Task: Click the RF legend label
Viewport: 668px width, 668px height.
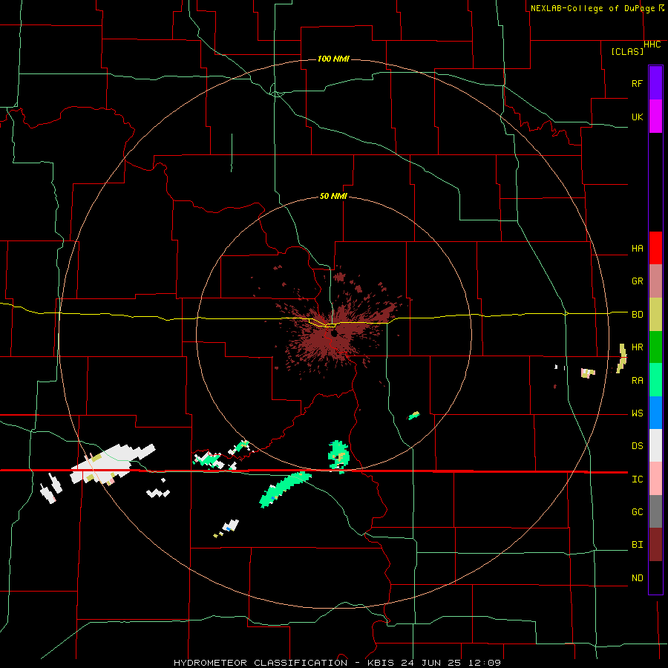Action: (x=638, y=83)
